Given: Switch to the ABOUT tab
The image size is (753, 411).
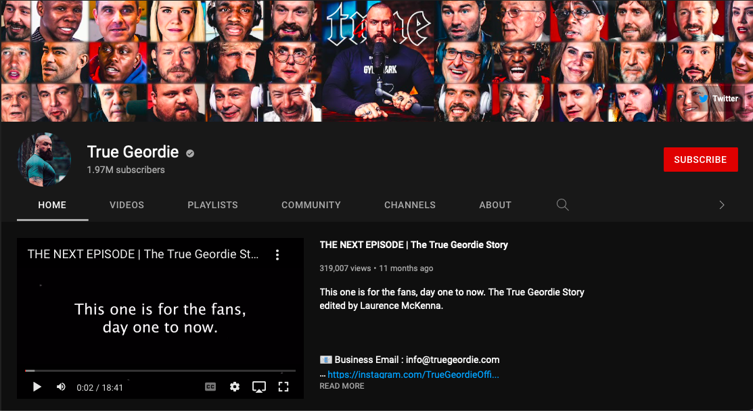Looking at the screenshot, I should [495, 205].
